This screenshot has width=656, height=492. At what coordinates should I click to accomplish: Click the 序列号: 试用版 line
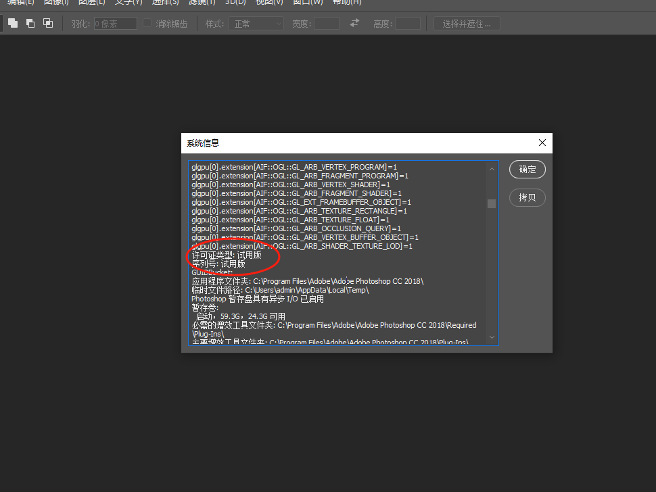coord(218,264)
